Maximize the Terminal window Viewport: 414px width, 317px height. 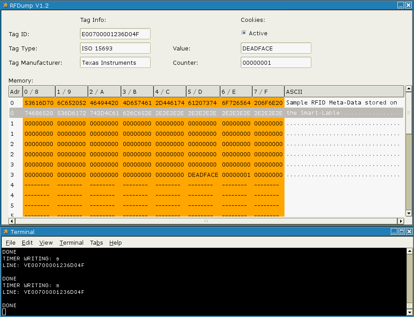point(401,232)
